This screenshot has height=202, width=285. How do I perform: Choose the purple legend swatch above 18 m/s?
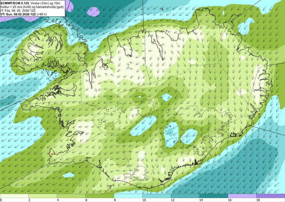[x=271, y=196]
